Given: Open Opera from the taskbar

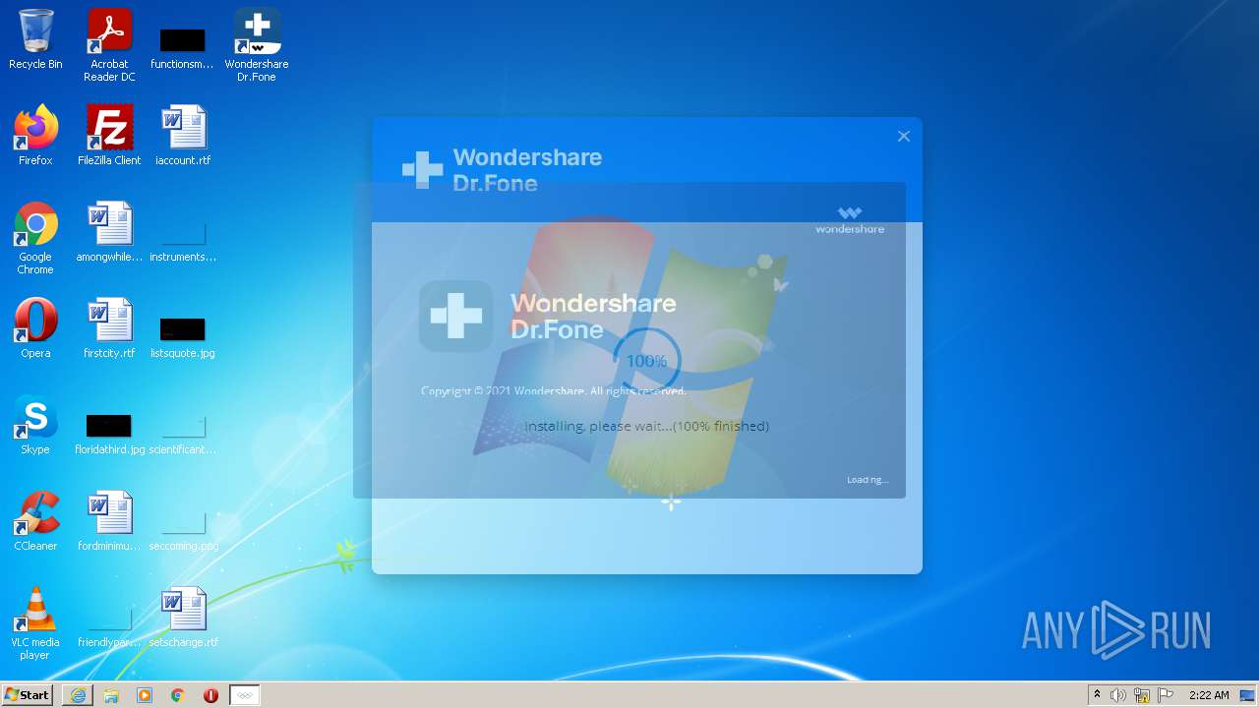Looking at the screenshot, I should pos(210,695).
